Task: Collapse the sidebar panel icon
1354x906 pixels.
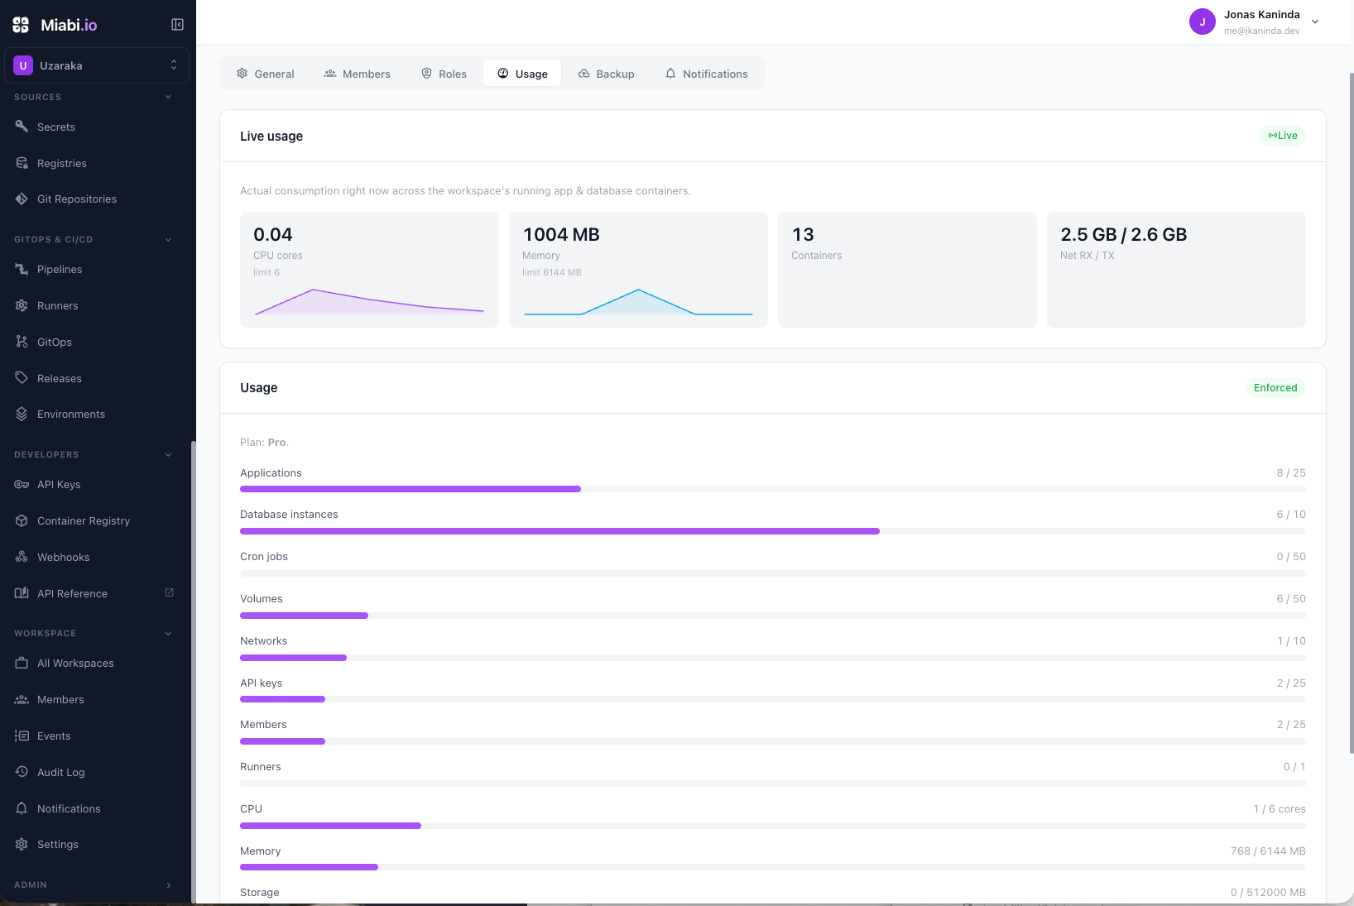Action: tap(177, 25)
